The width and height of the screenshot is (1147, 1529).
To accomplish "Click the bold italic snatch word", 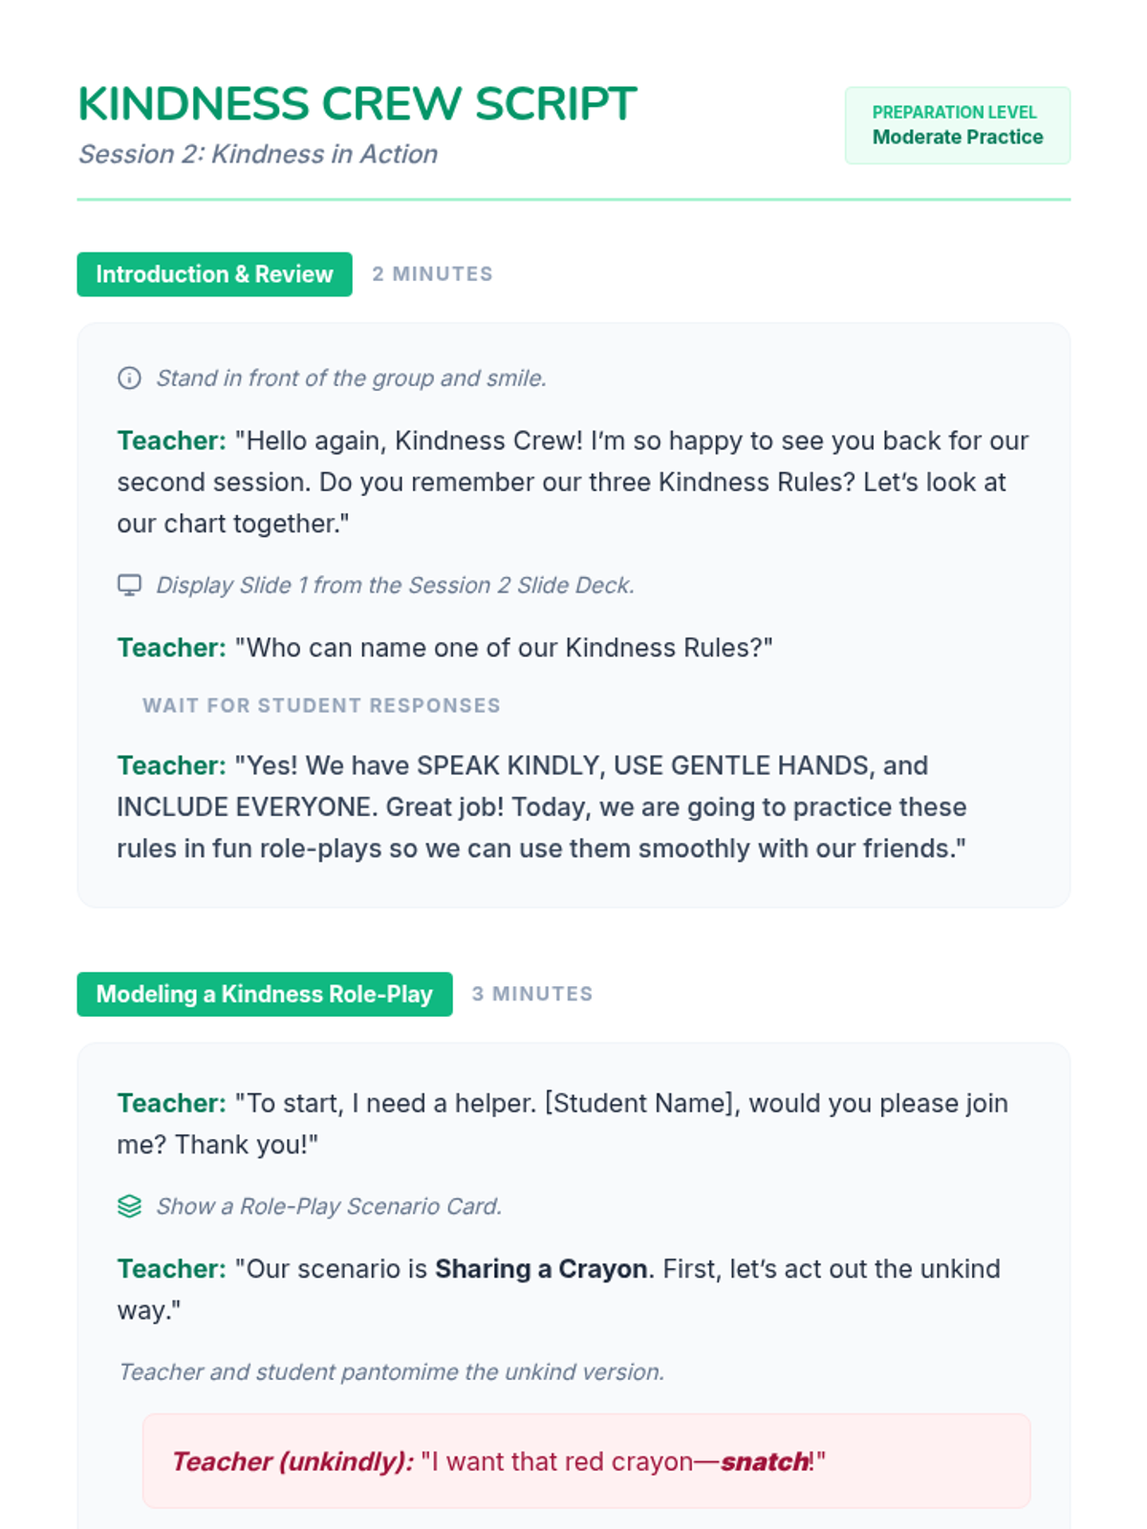I will (764, 1462).
